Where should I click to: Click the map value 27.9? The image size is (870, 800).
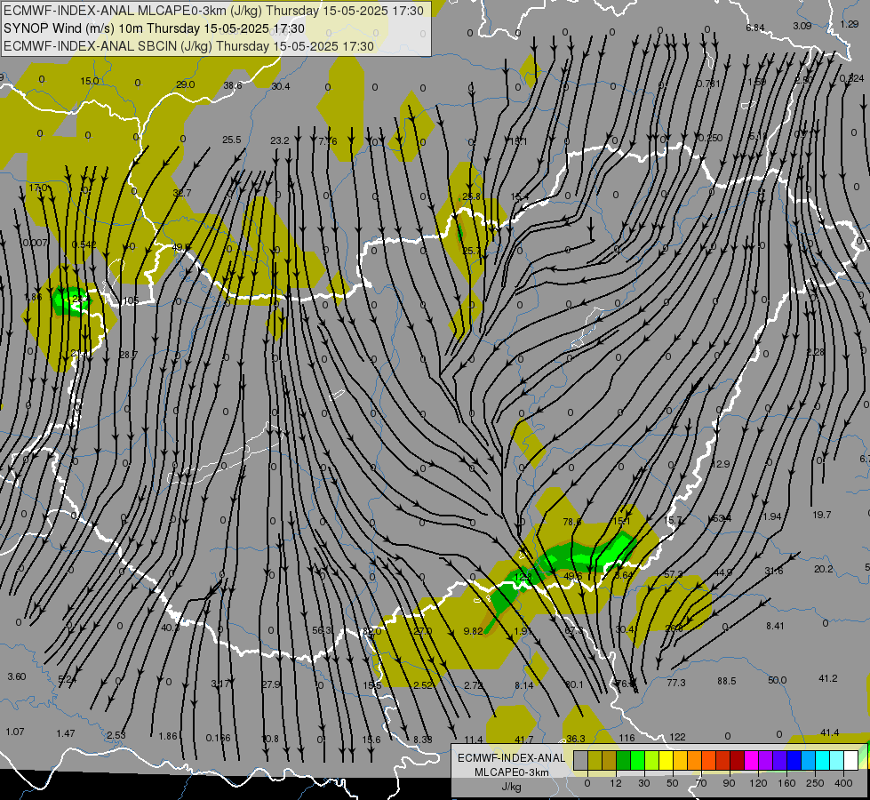click(271, 684)
